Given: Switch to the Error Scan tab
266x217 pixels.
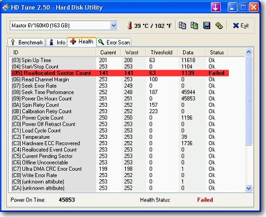Looking at the screenshot, I should pos(114,42).
